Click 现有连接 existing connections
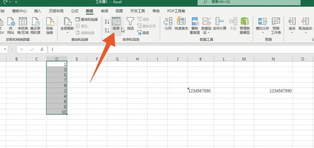314x148 pixels. coord(50,26)
